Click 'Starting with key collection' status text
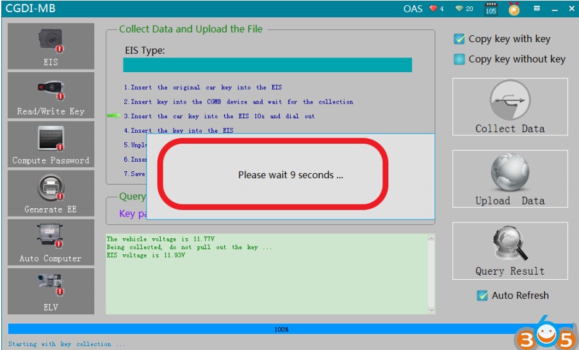Screen dimensions: 579x350 67,344
